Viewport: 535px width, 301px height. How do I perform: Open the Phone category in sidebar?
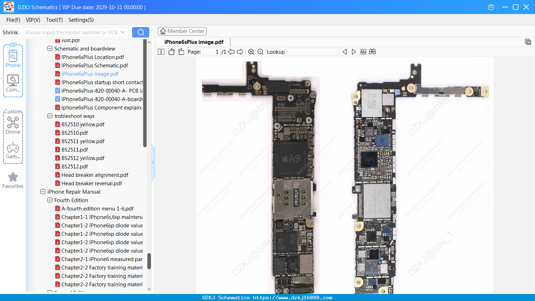[x=13, y=59]
